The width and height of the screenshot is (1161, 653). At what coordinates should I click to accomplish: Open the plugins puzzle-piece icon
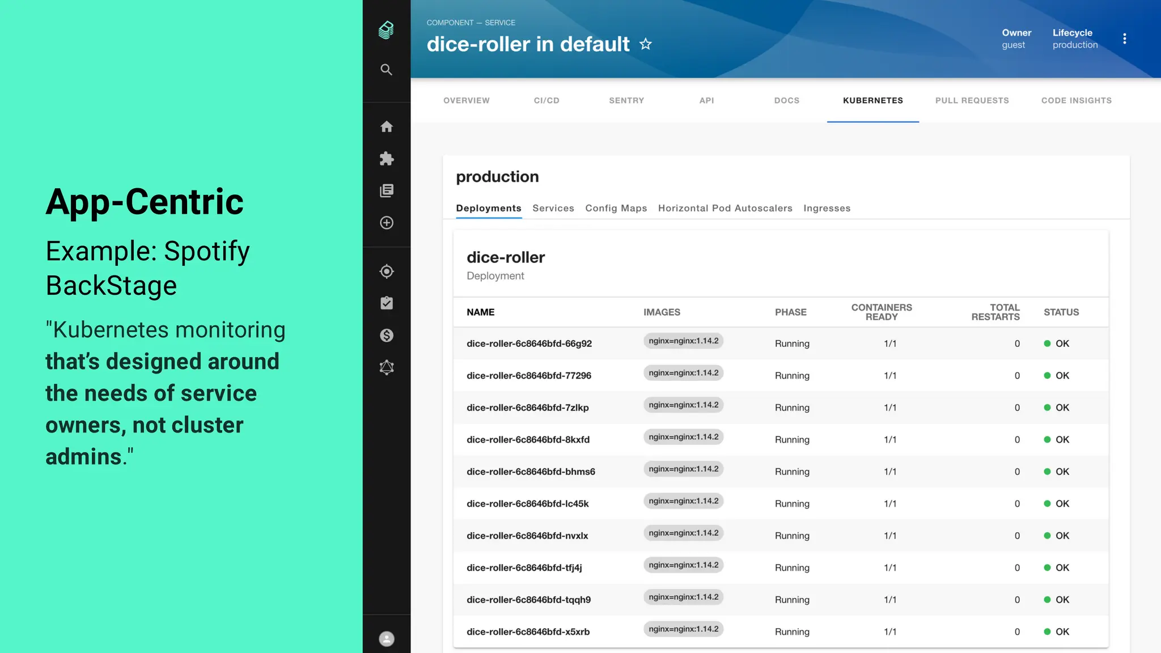coord(387,159)
